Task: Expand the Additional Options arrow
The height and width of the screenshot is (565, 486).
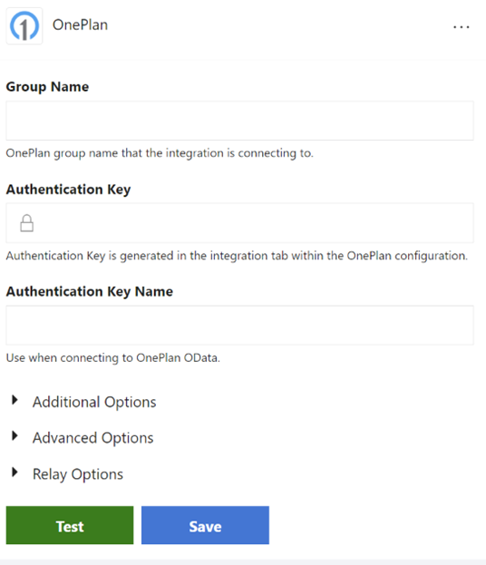Action: (15, 400)
